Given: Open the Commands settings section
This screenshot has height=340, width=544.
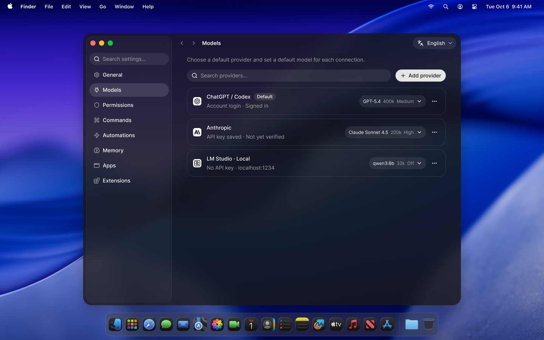Looking at the screenshot, I should tap(129, 120).
